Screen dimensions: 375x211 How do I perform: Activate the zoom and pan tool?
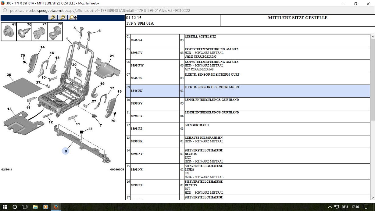[x=73, y=18]
